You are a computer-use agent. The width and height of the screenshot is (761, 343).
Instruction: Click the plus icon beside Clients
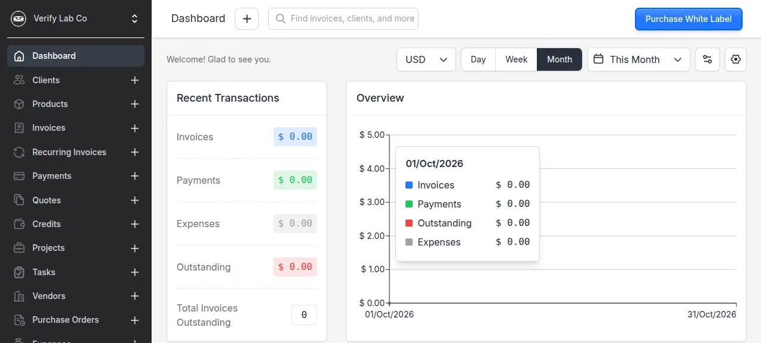[x=135, y=80]
